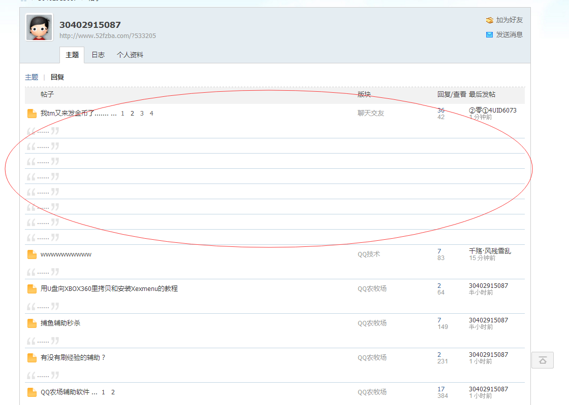Screen dimensions: 569x405
Task: Click last poster 30402915087 in XBOX360 row
Action: 488,285
